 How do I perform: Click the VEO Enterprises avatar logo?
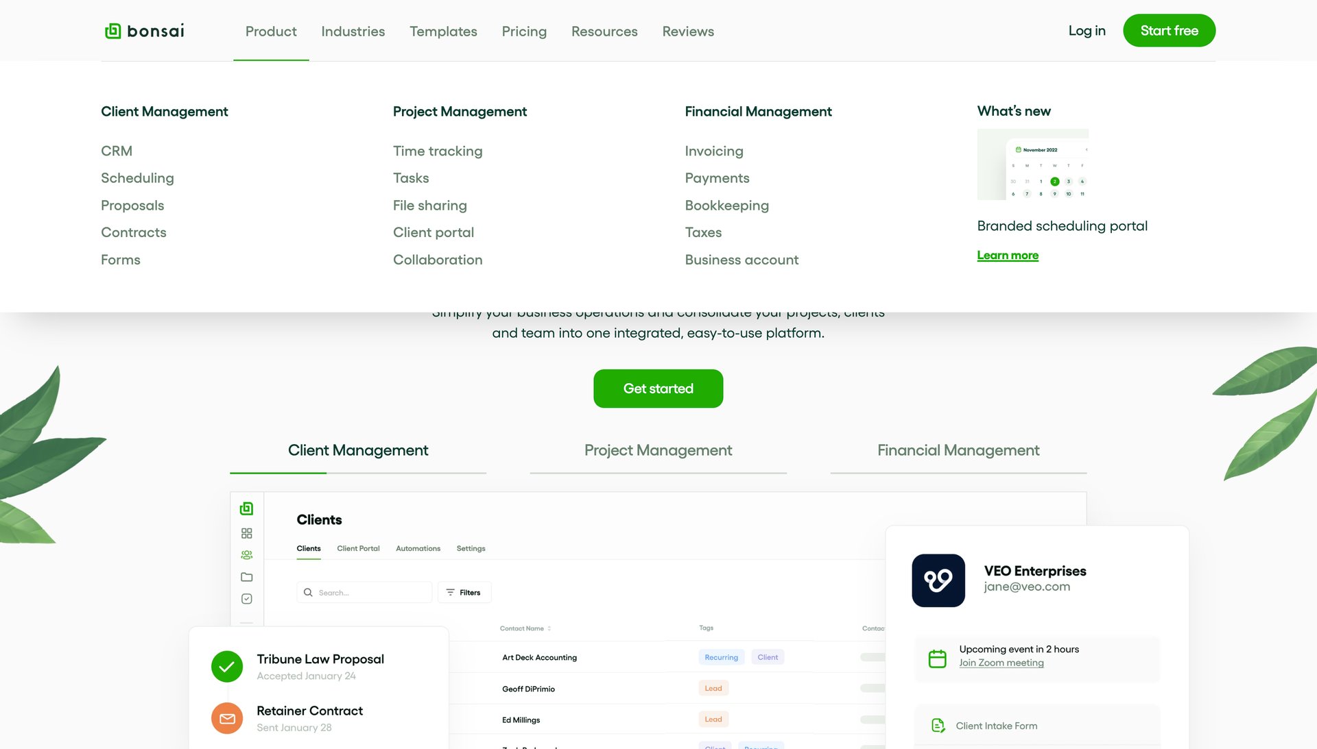click(938, 580)
